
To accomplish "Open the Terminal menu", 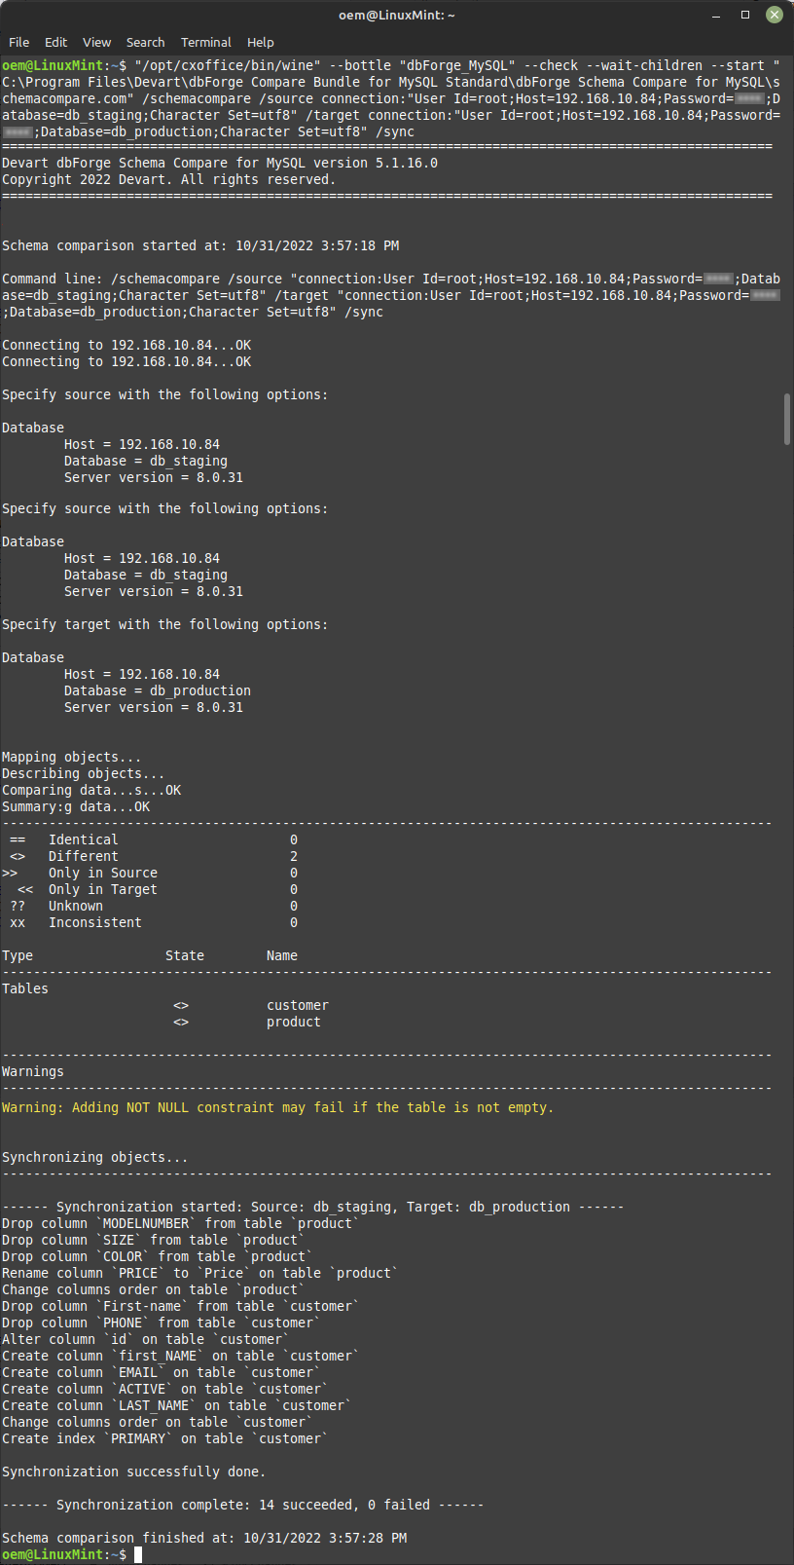I will (205, 42).
